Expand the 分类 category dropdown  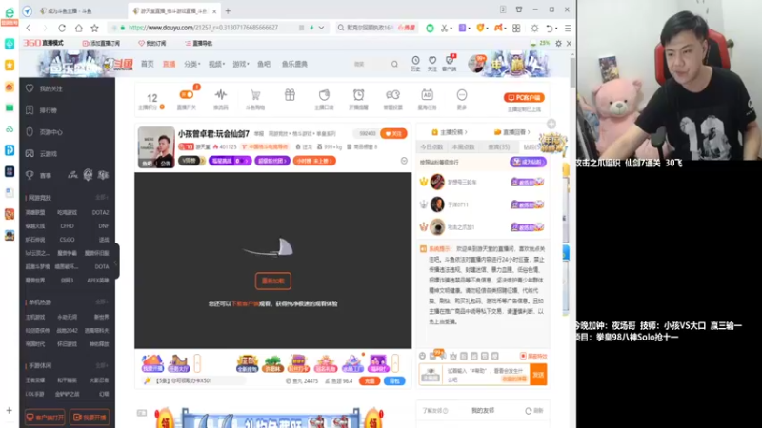pyautogui.click(x=192, y=64)
